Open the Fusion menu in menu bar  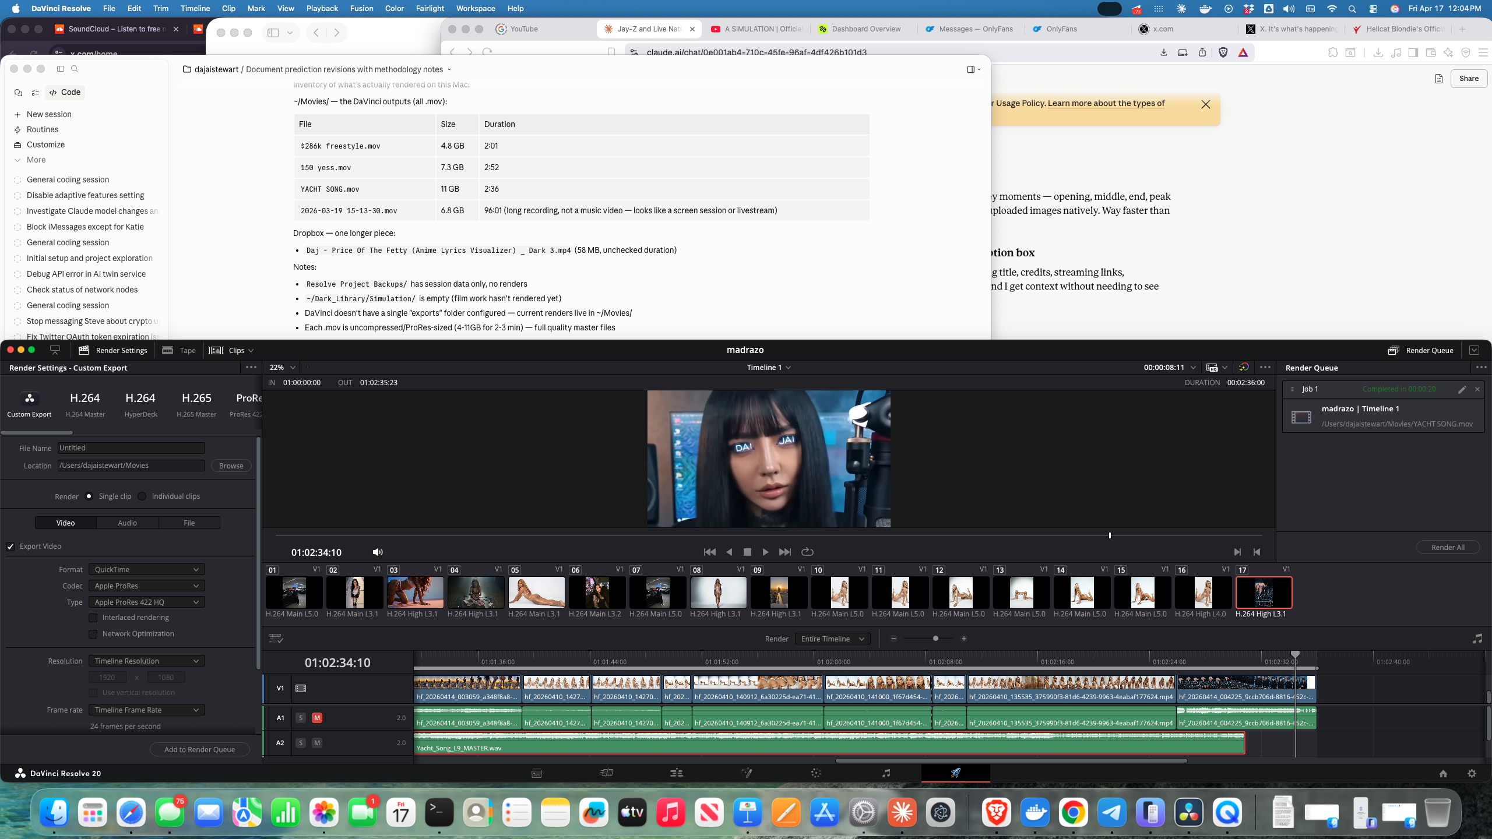click(x=361, y=8)
